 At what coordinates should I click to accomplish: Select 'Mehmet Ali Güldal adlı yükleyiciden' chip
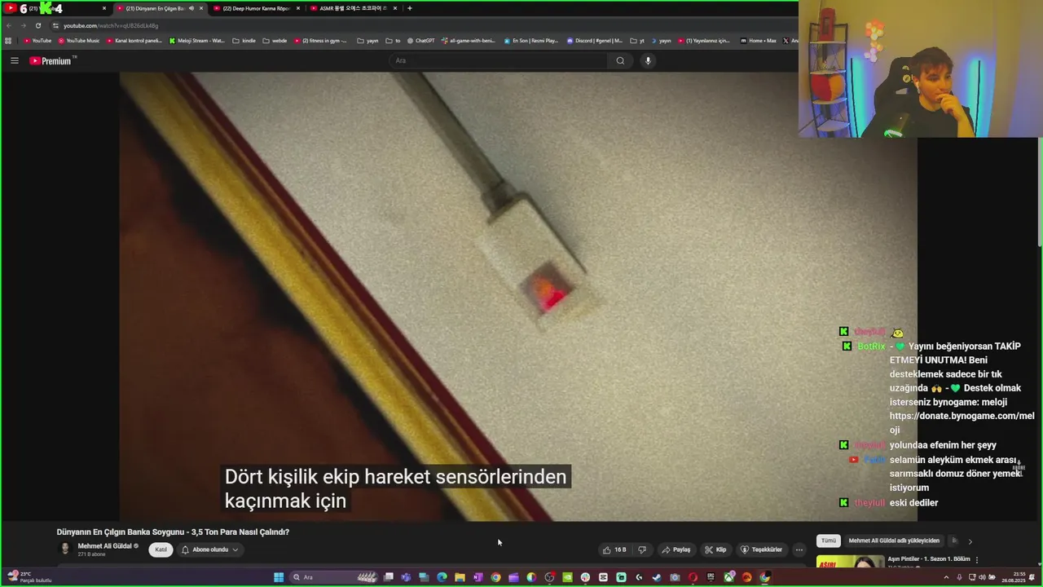[x=894, y=541]
